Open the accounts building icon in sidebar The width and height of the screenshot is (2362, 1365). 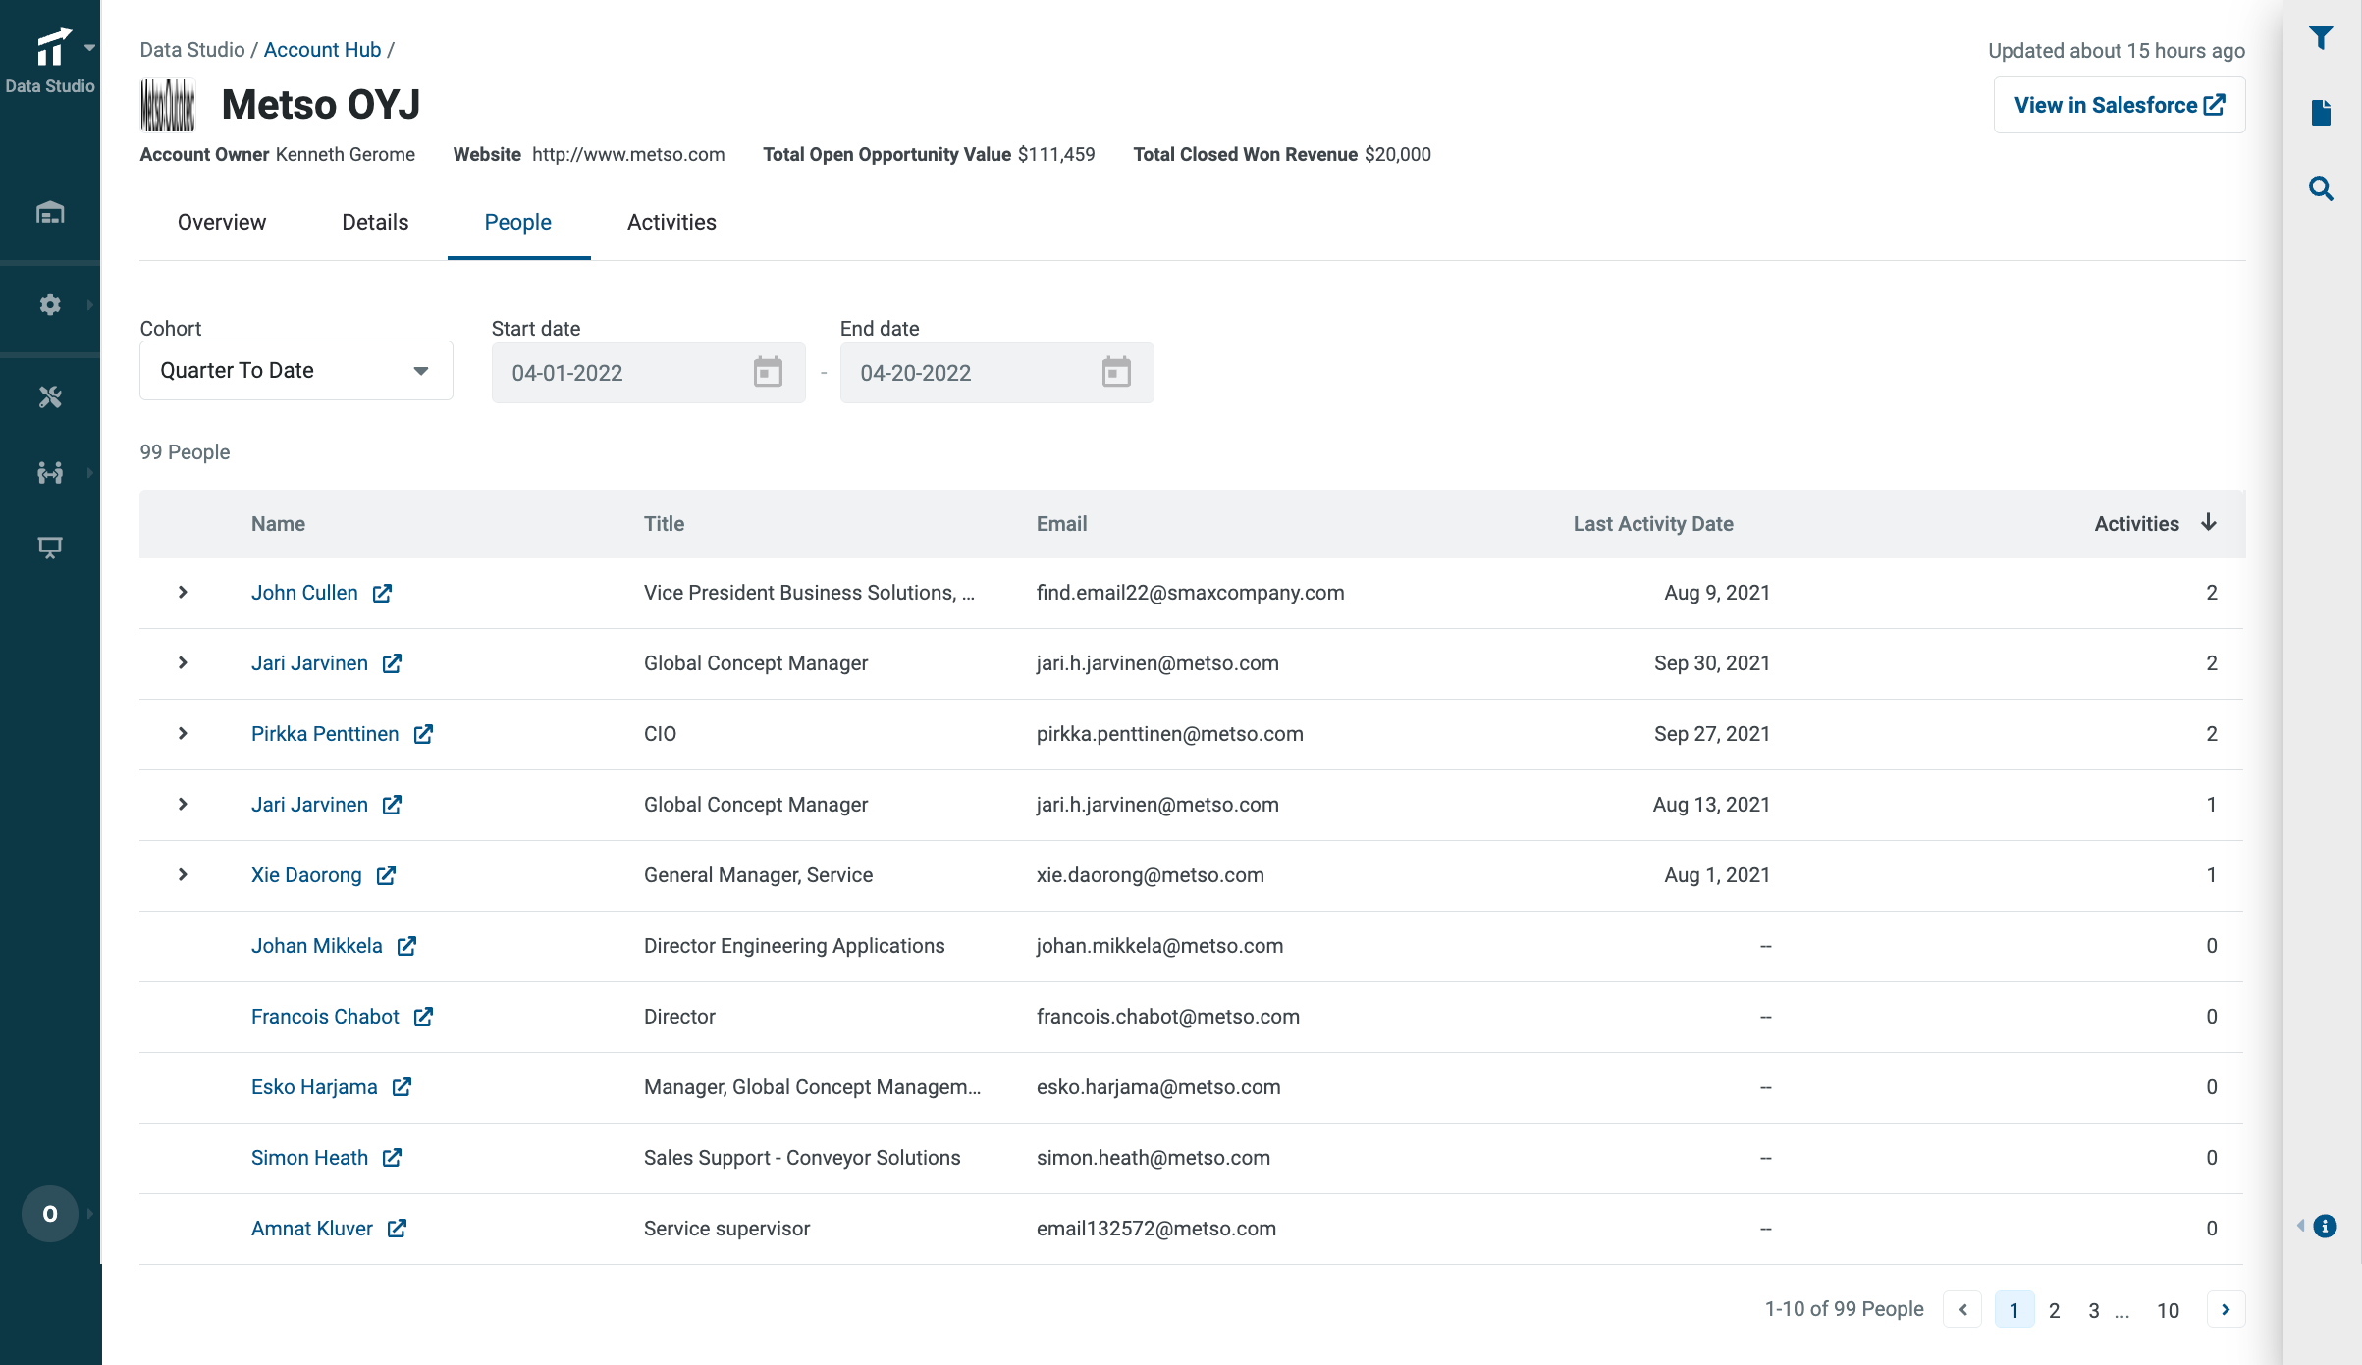[50, 212]
